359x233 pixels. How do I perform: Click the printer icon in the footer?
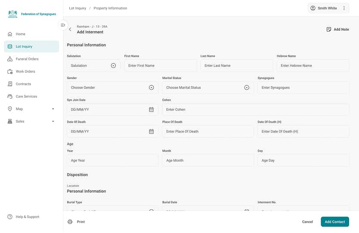(70, 222)
